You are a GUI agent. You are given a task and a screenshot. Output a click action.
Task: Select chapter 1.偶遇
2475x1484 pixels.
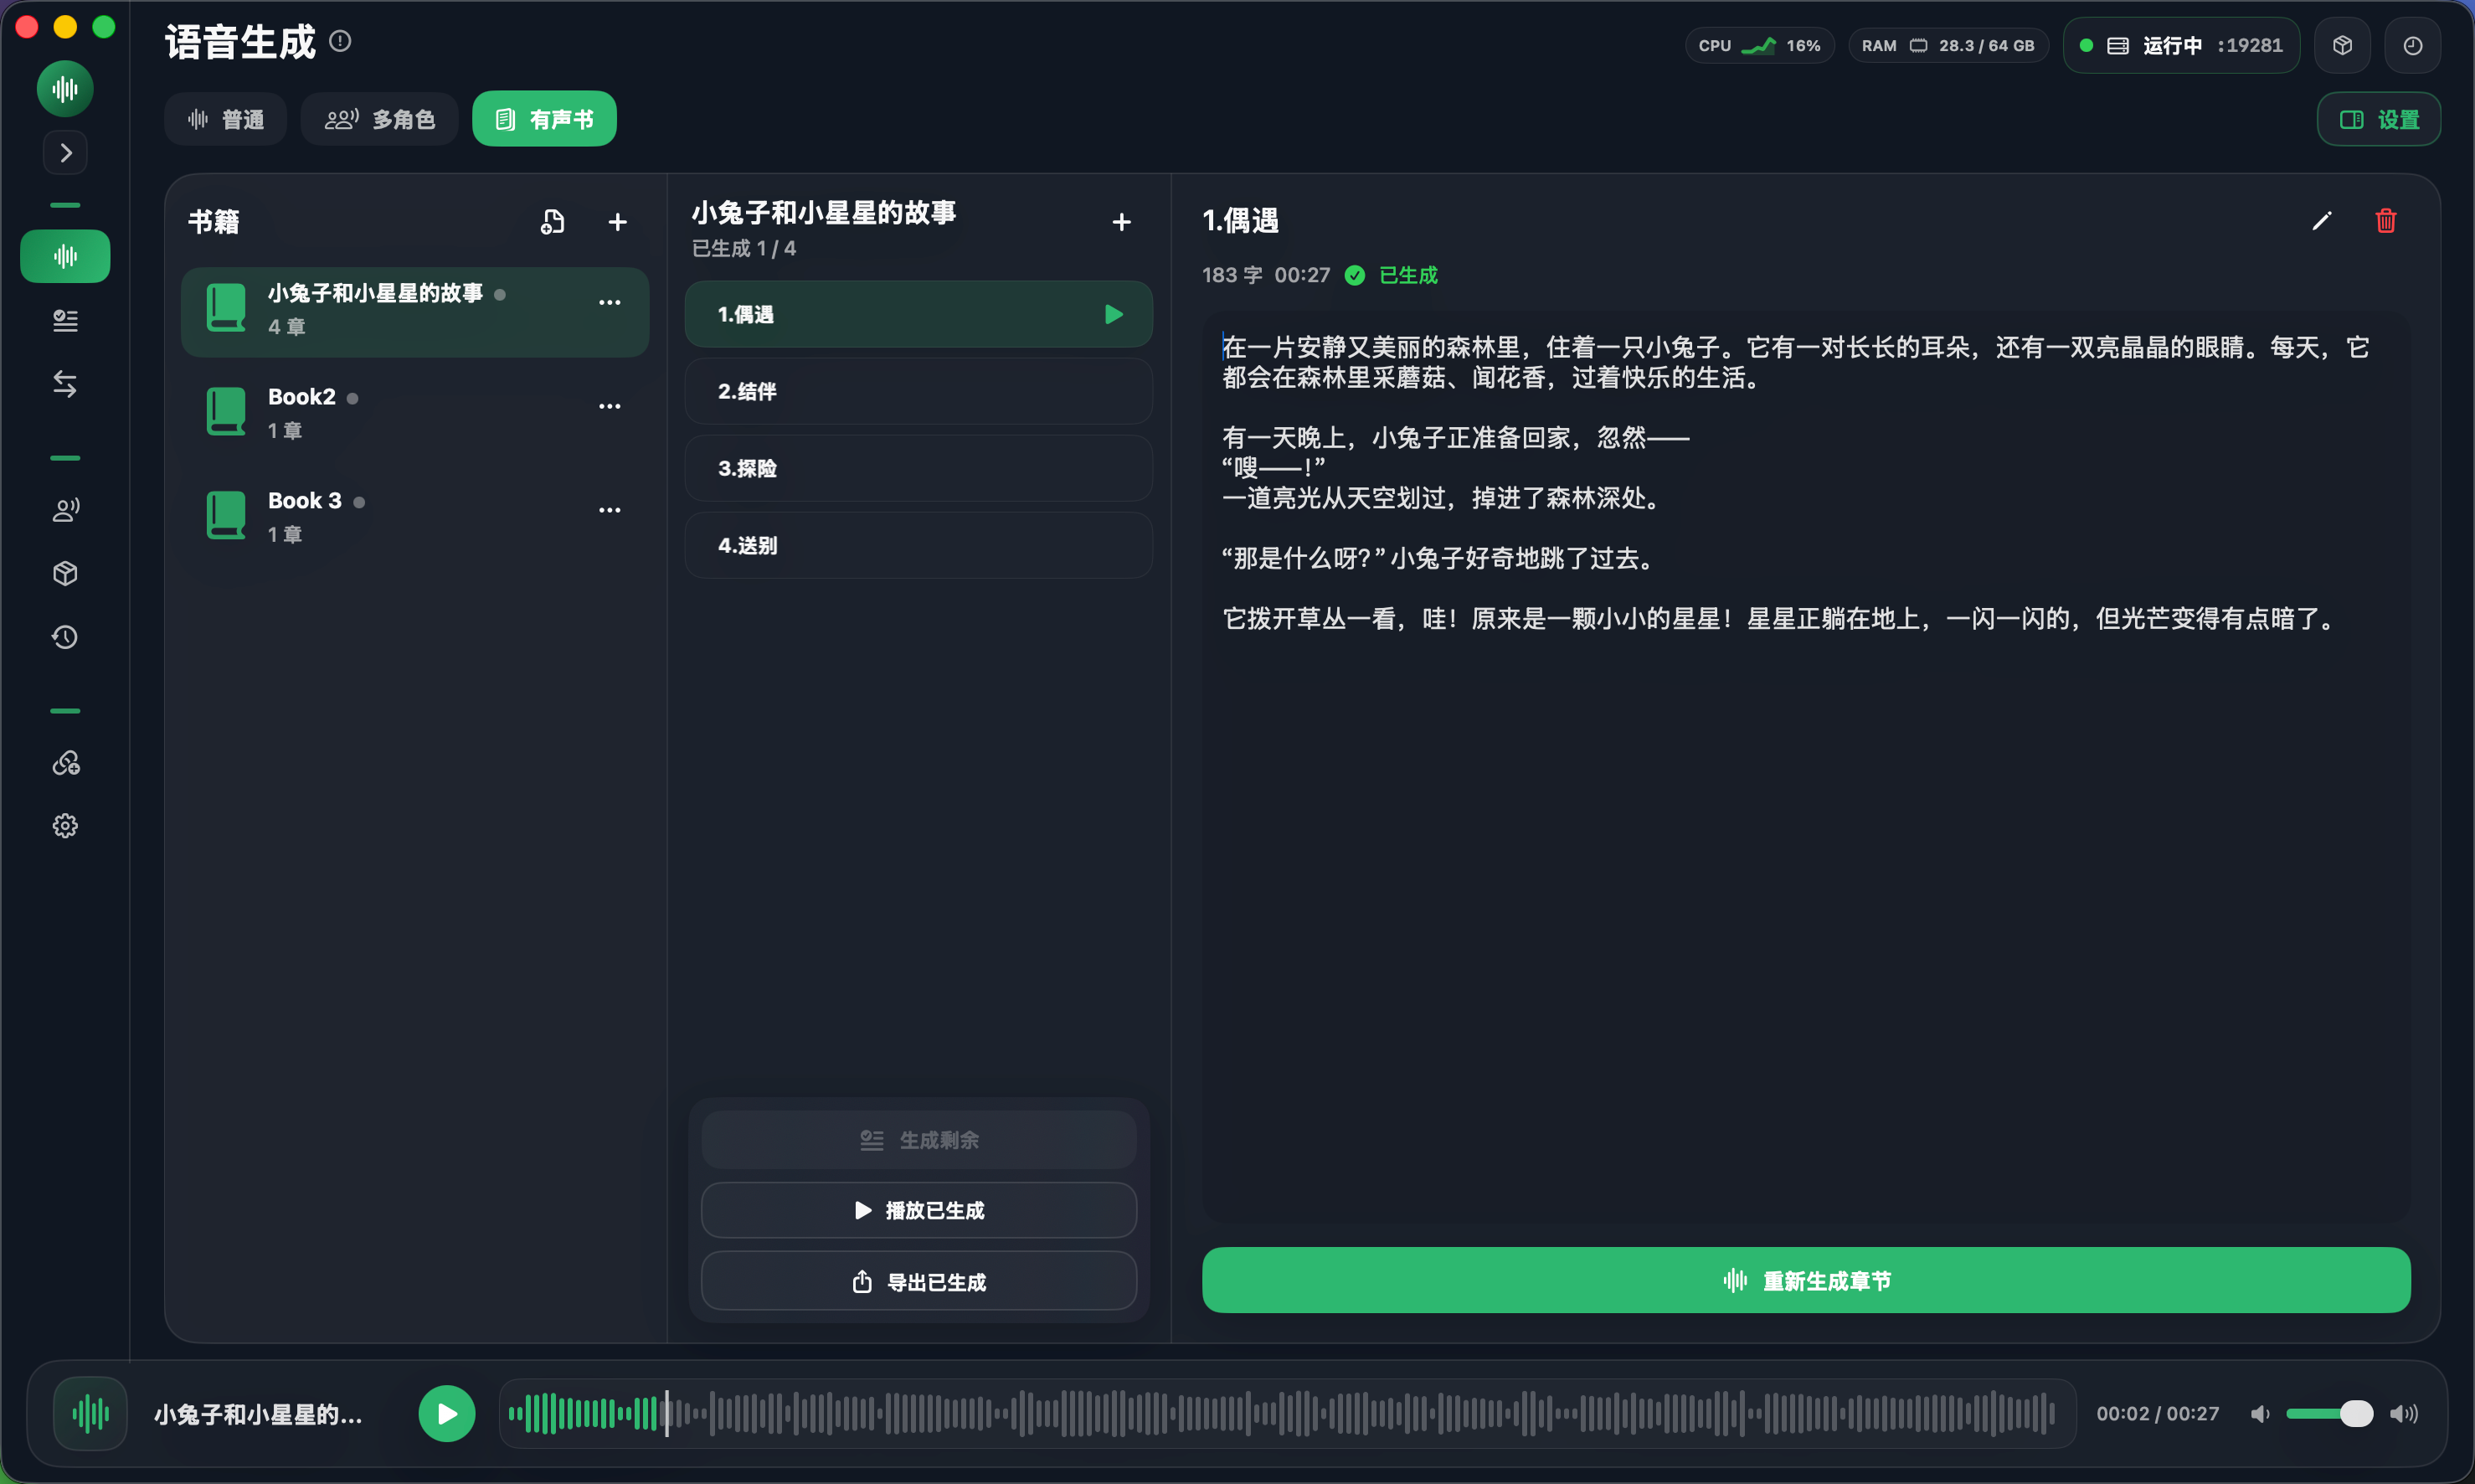(918, 315)
